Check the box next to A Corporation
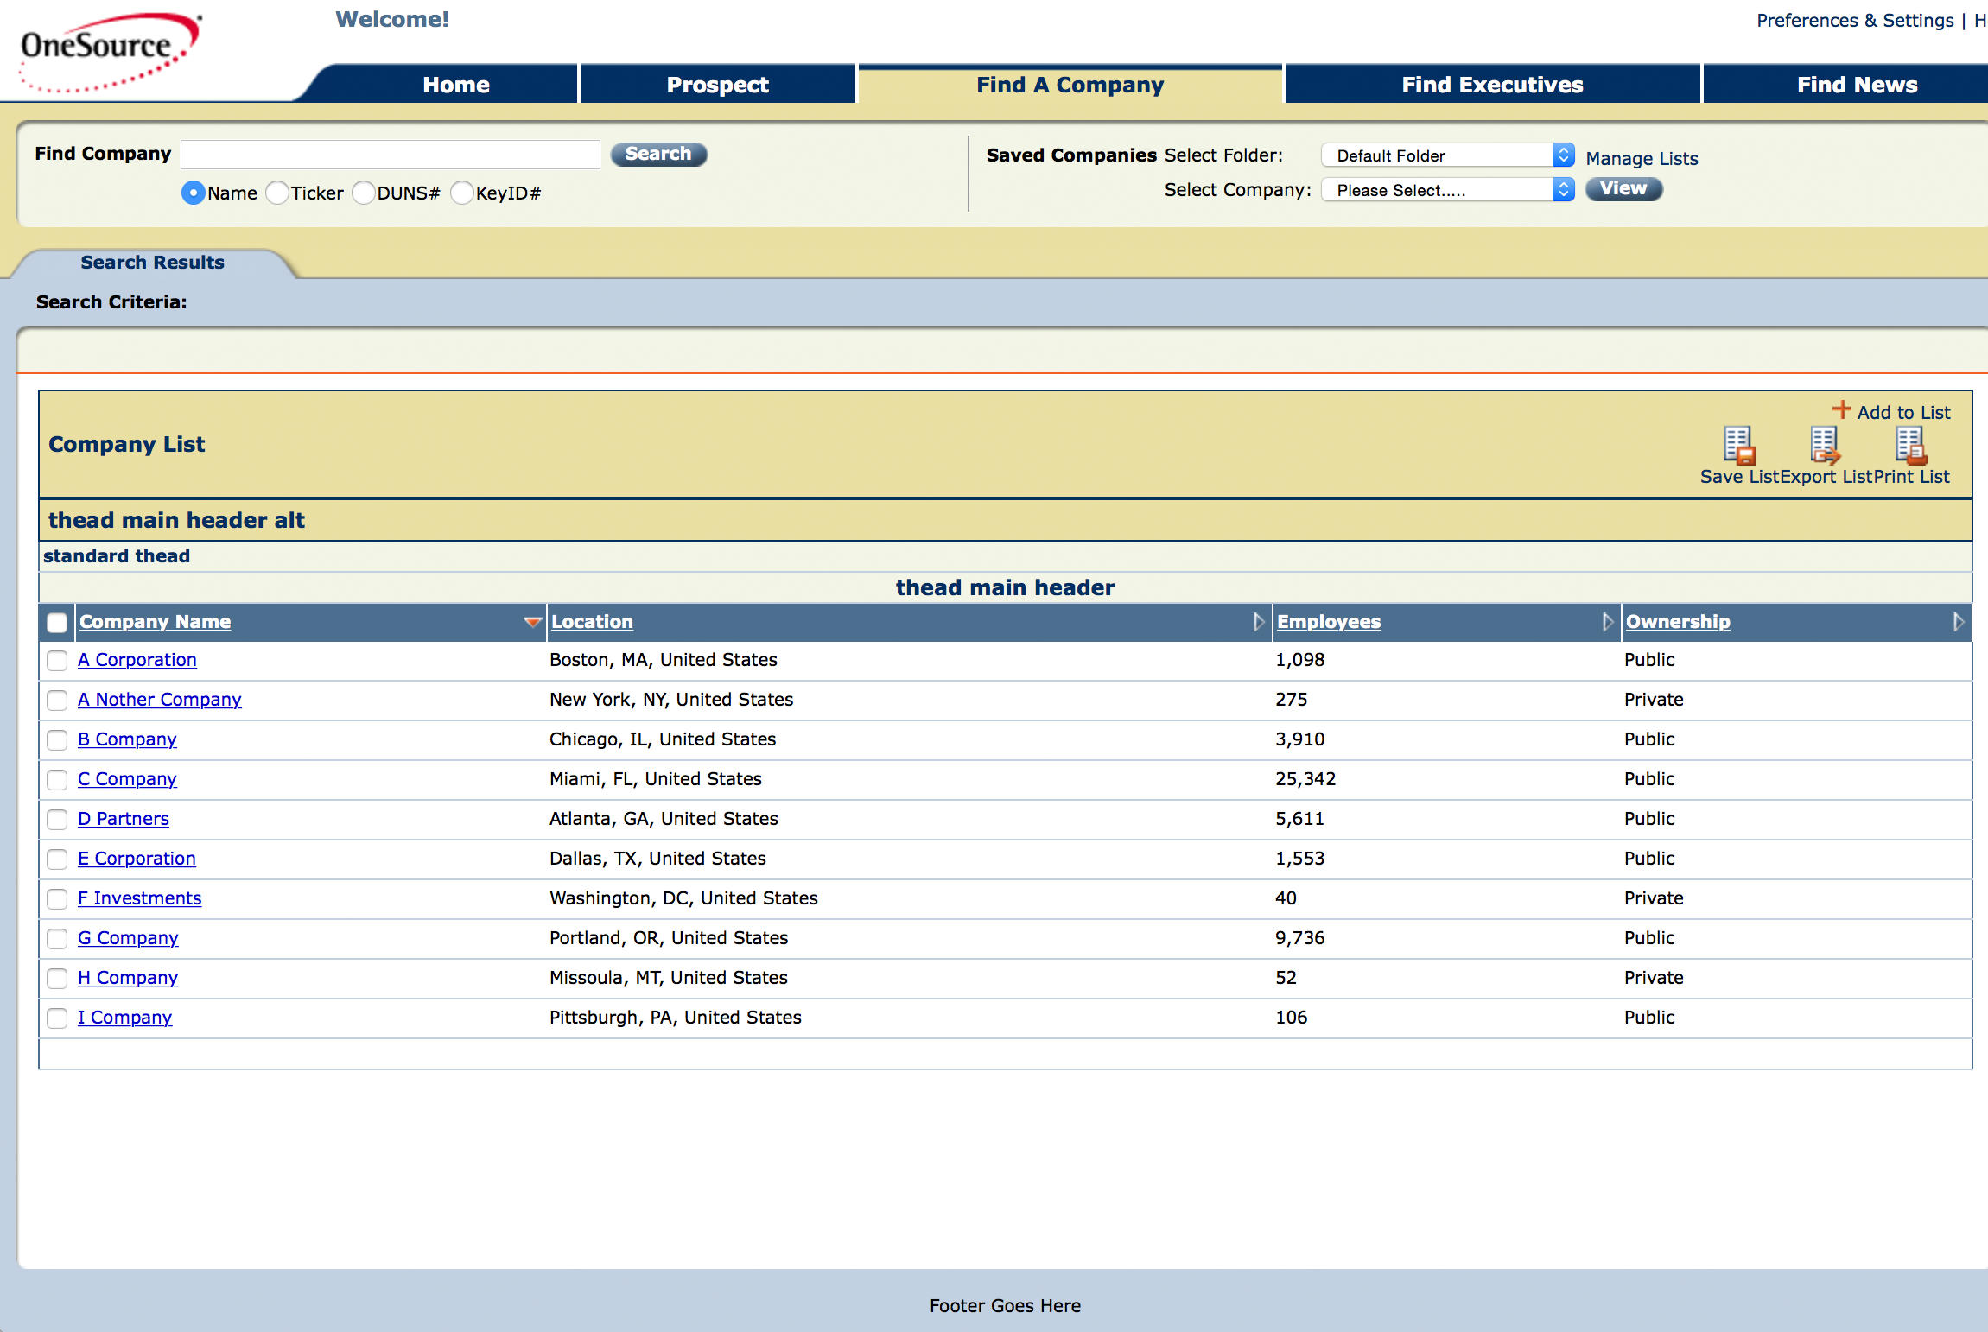1988x1332 pixels. click(x=57, y=661)
